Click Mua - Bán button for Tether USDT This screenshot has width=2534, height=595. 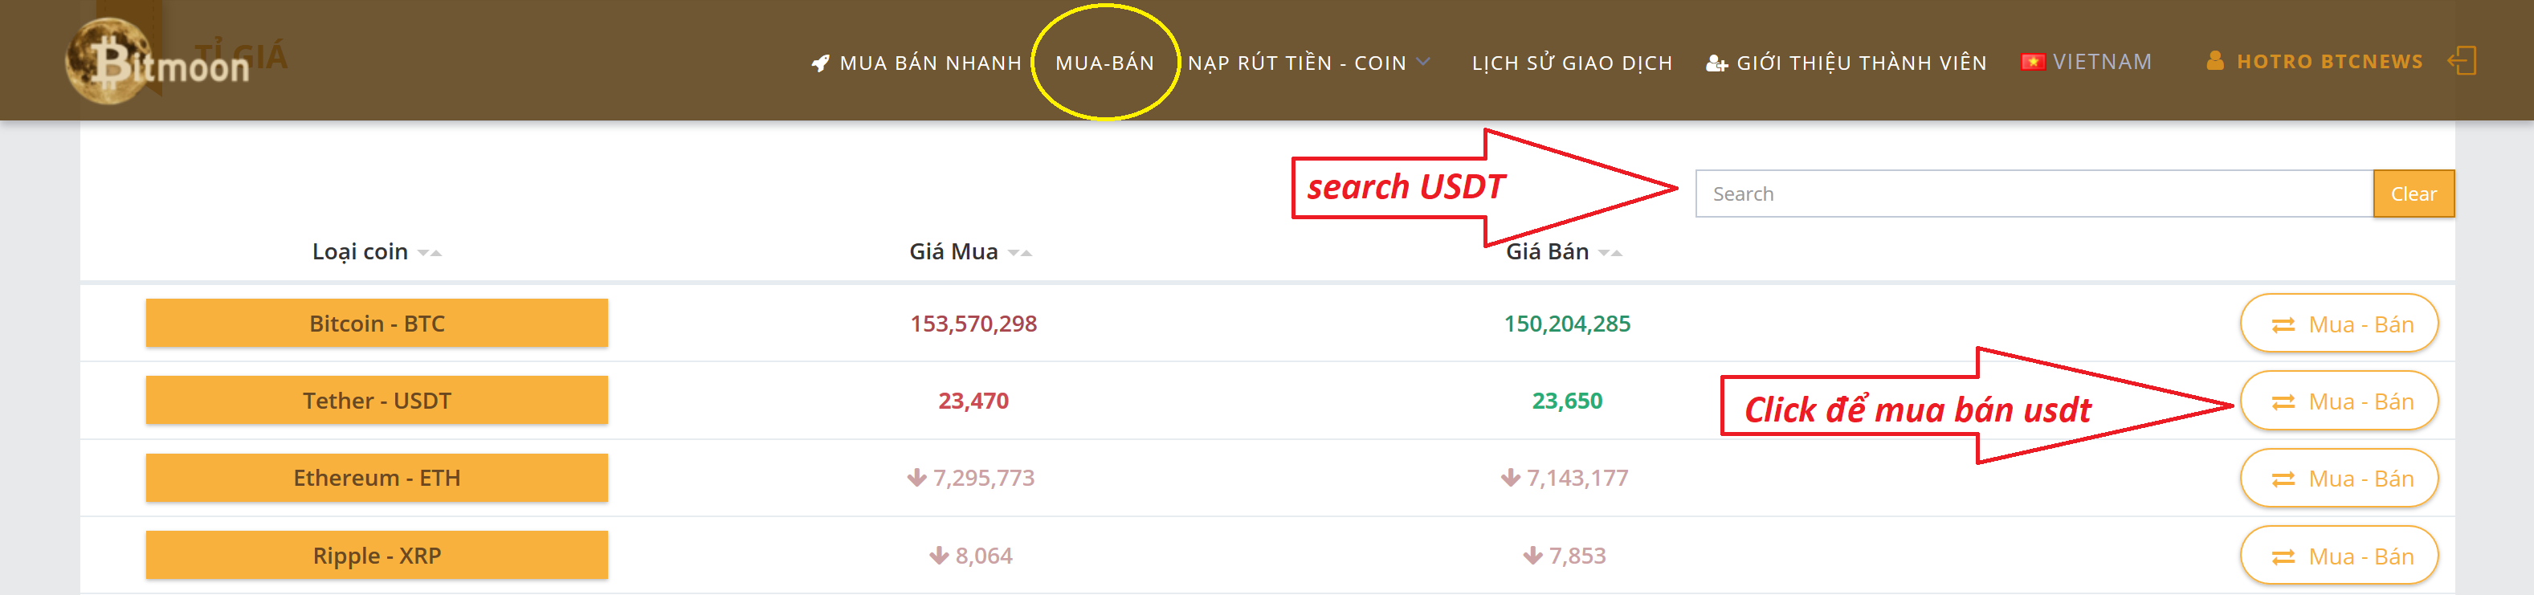[2338, 401]
